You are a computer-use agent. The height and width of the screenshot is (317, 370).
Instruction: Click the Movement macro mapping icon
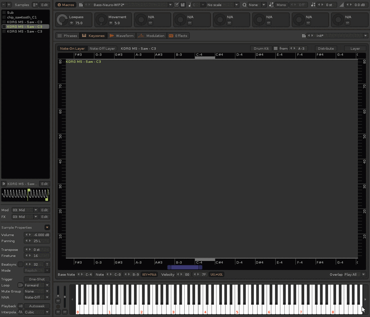point(111,23)
